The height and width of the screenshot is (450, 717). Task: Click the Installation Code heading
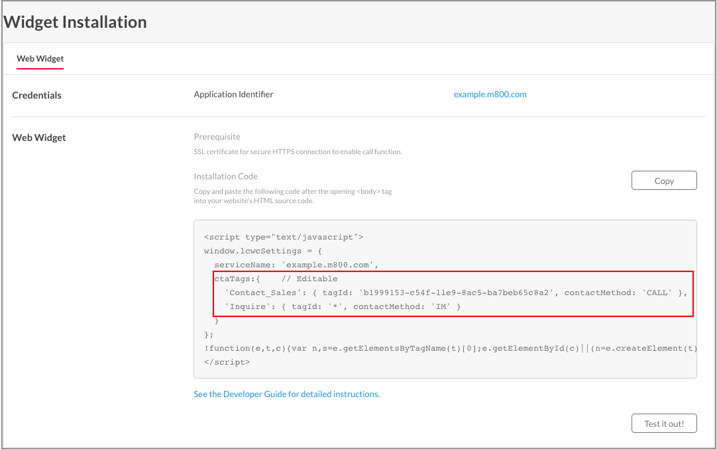[225, 176]
